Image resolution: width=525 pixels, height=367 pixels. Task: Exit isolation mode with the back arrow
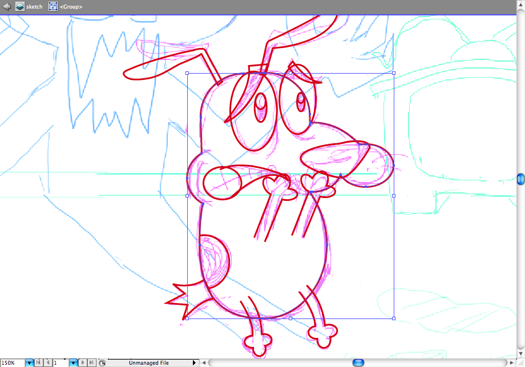7,6
